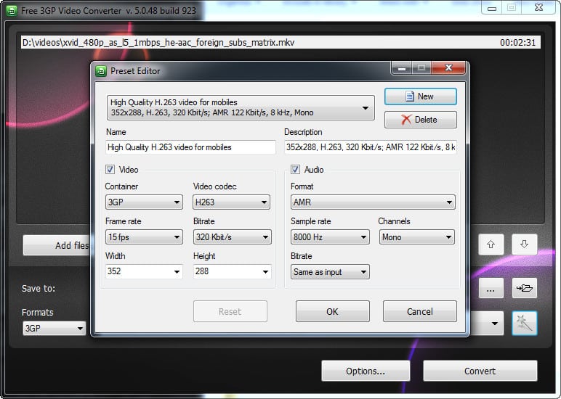Move file down with arrow icon
Image resolution: width=561 pixels, height=399 pixels.
[524, 245]
